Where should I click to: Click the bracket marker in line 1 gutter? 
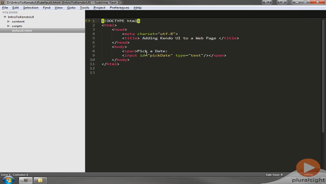[88, 21]
